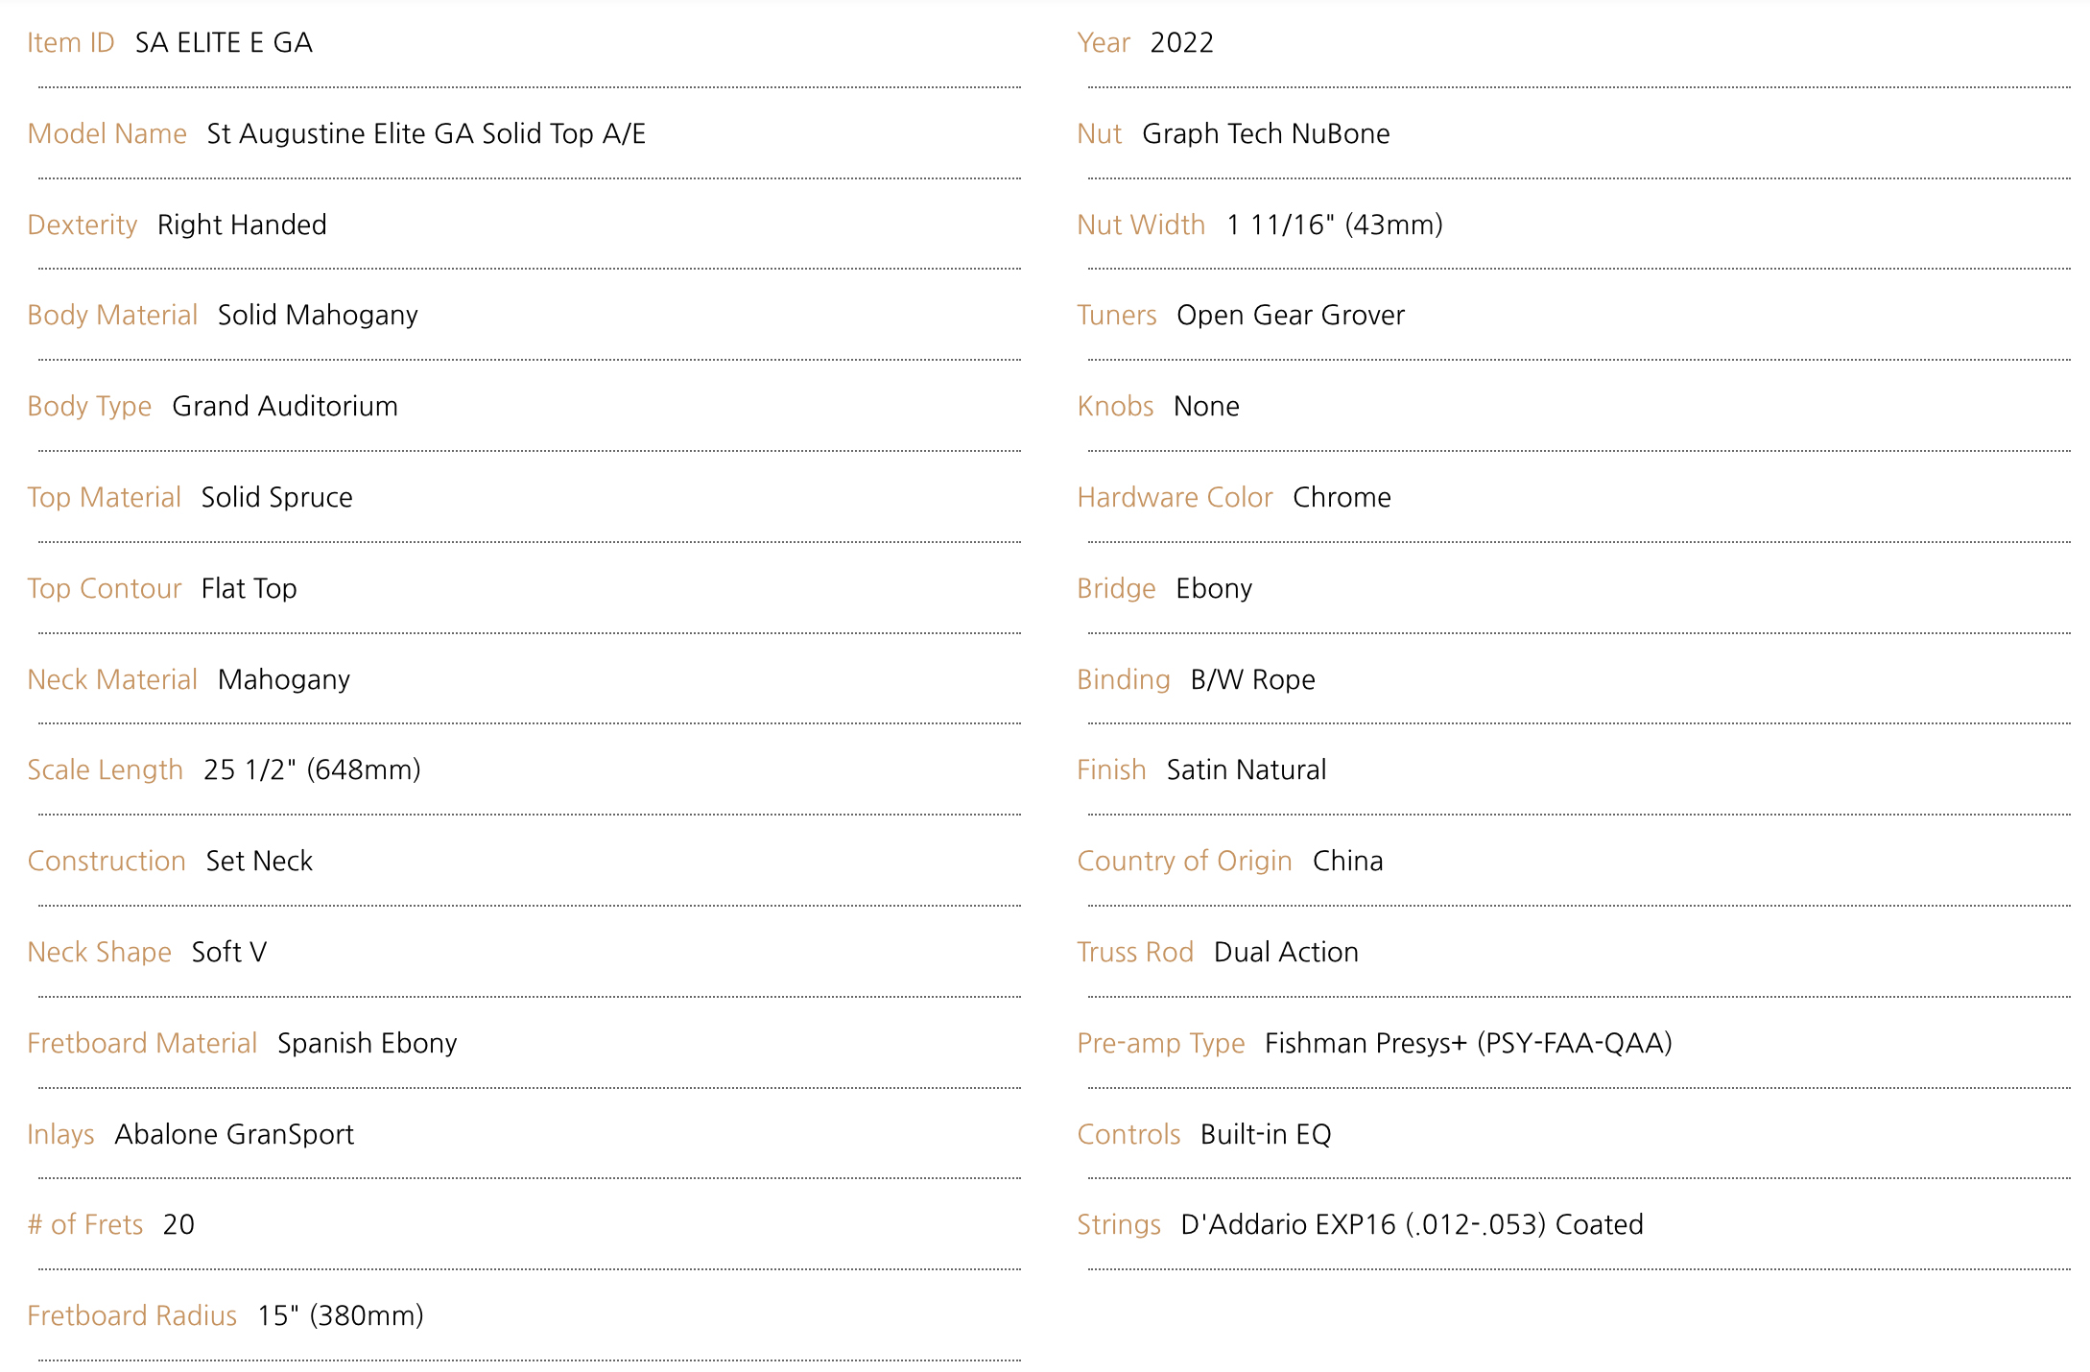Click the Country of Origin label

point(1184,861)
